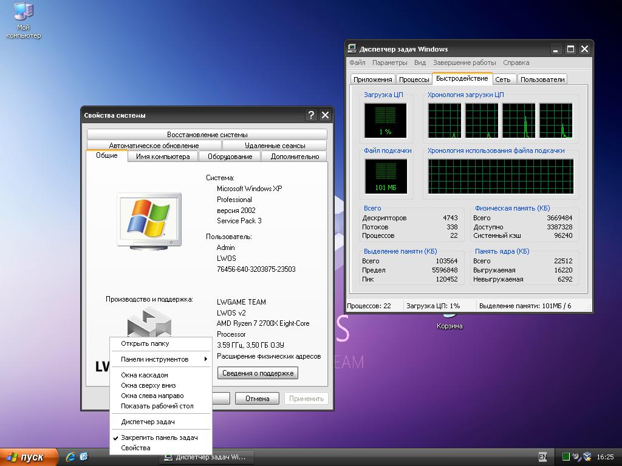Click the green CPU usage tray icon

coord(566,457)
